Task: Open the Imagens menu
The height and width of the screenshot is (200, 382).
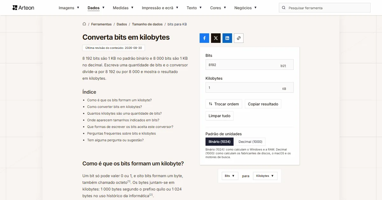Action: (x=69, y=8)
